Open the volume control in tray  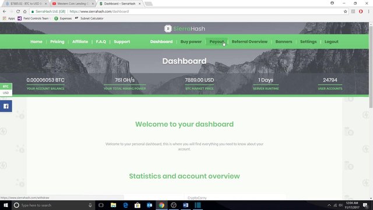[340, 205]
